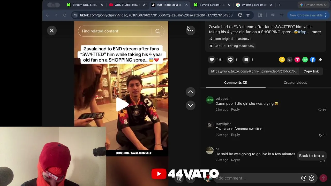Open Chrome media controls icon
Viewport: 331px width, 186px height.
(x=273, y=15)
